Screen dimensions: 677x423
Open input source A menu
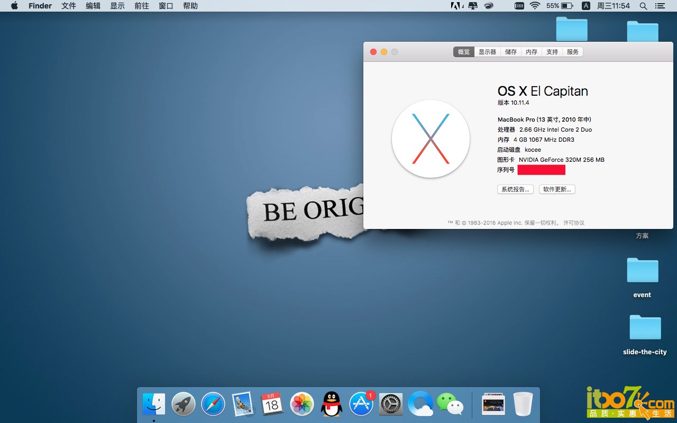[x=585, y=6]
